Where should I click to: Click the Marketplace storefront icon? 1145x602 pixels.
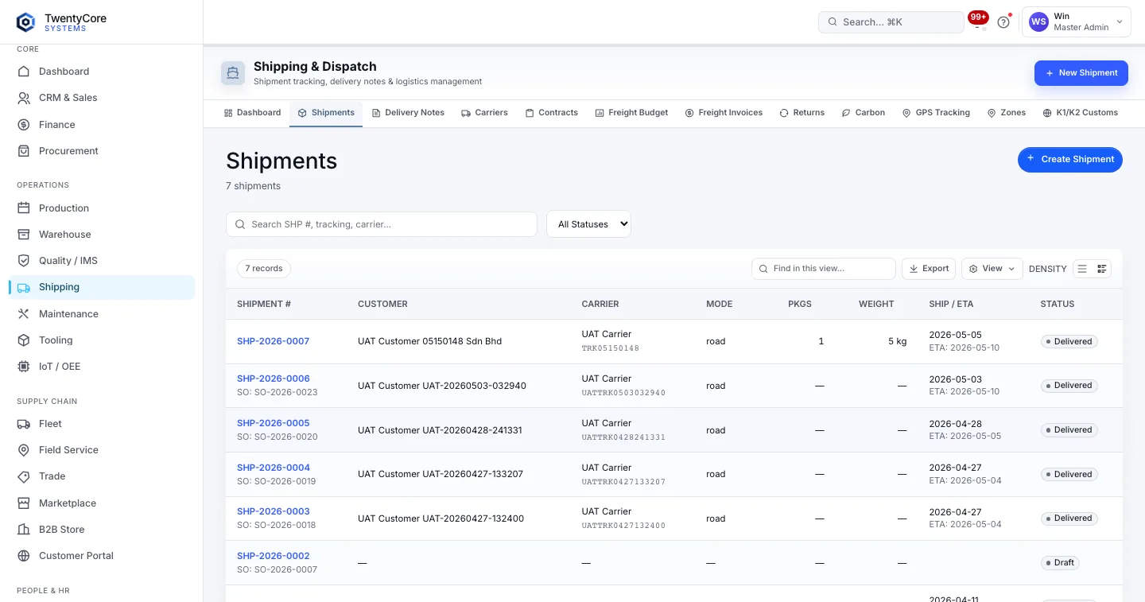pyautogui.click(x=24, y=503)
